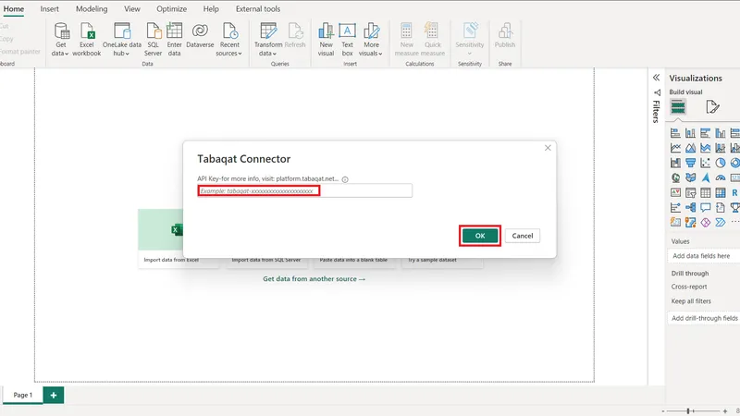Open the Modeling ribbon tab
Image resolution: width=740 pixels, height=416 pixels.
point(92,8)
